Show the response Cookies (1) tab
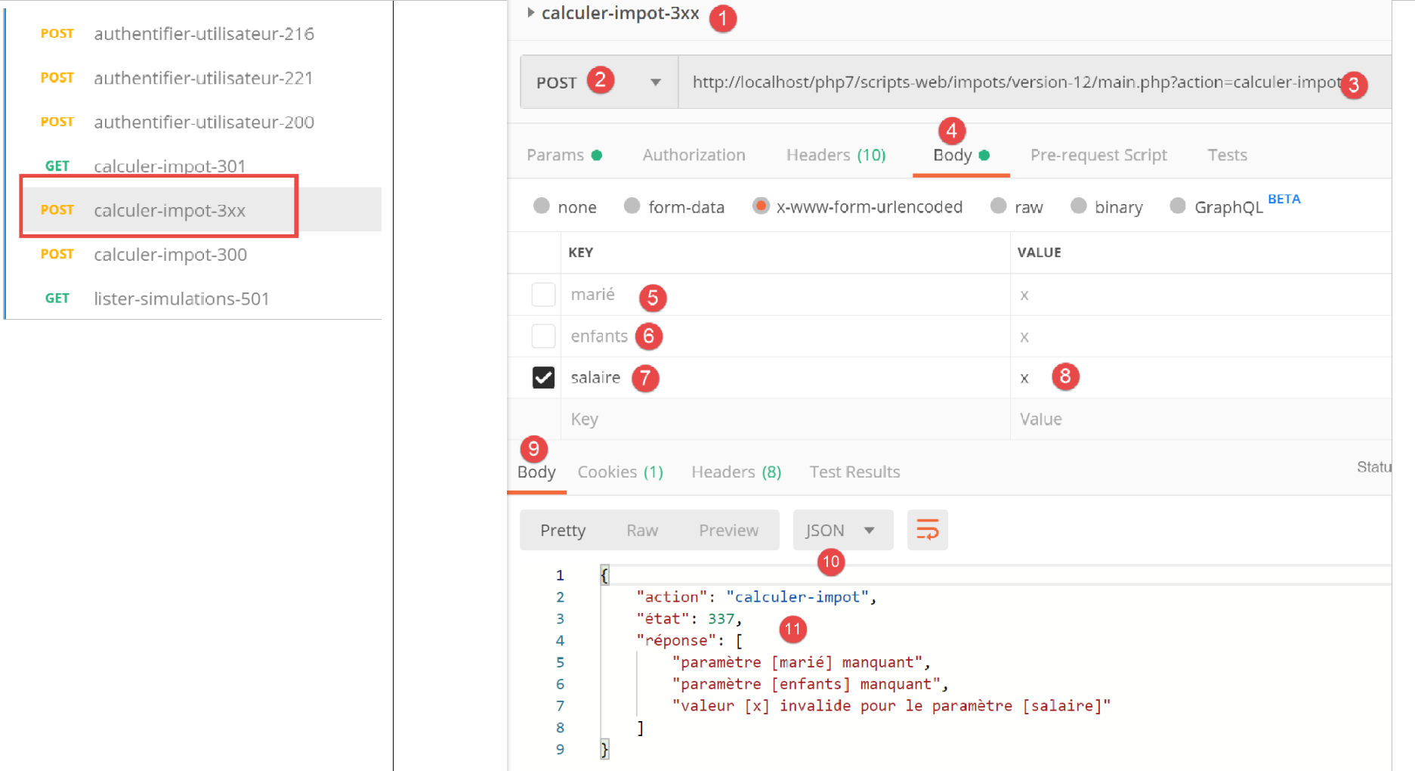Viewport: 1415px width, 771px height. coord(619,472)
